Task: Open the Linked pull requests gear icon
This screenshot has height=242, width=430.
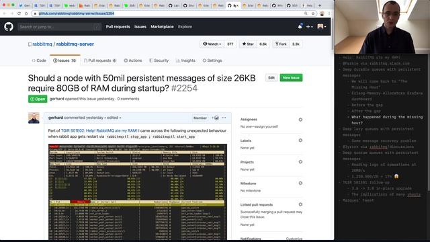Action: (300, 204)
